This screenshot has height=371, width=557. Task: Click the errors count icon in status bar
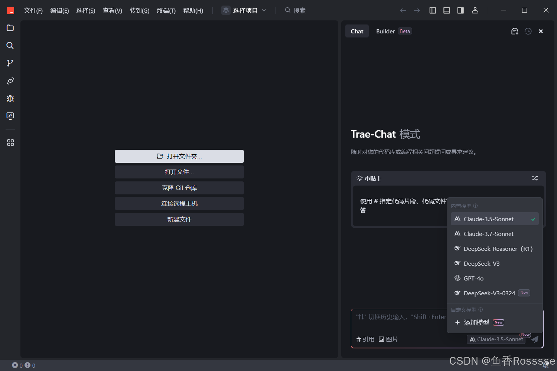pos(15,365)
